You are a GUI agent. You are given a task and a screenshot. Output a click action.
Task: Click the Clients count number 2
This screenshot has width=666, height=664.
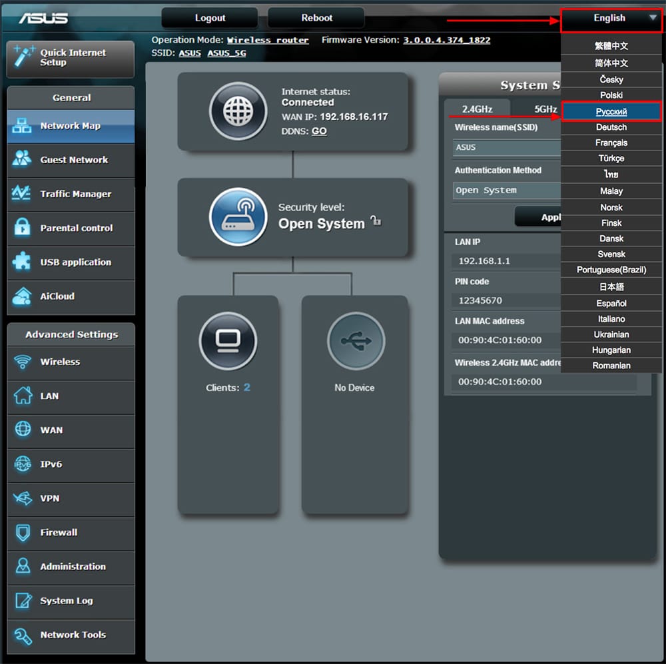(x=247, y=388)
